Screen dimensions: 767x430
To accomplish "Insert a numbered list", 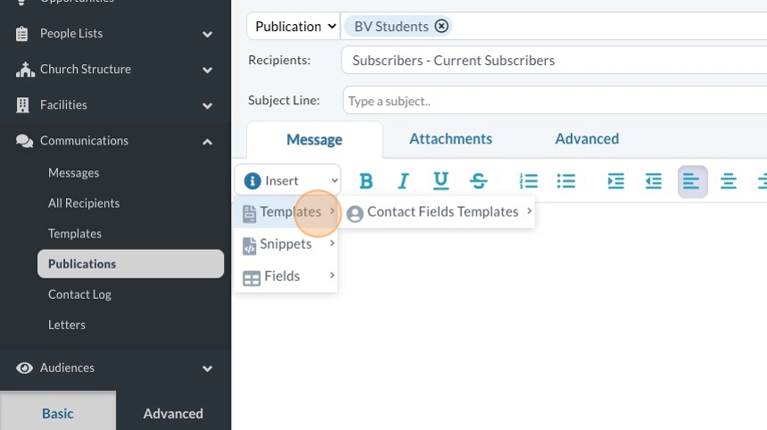I will coord(529,181).
